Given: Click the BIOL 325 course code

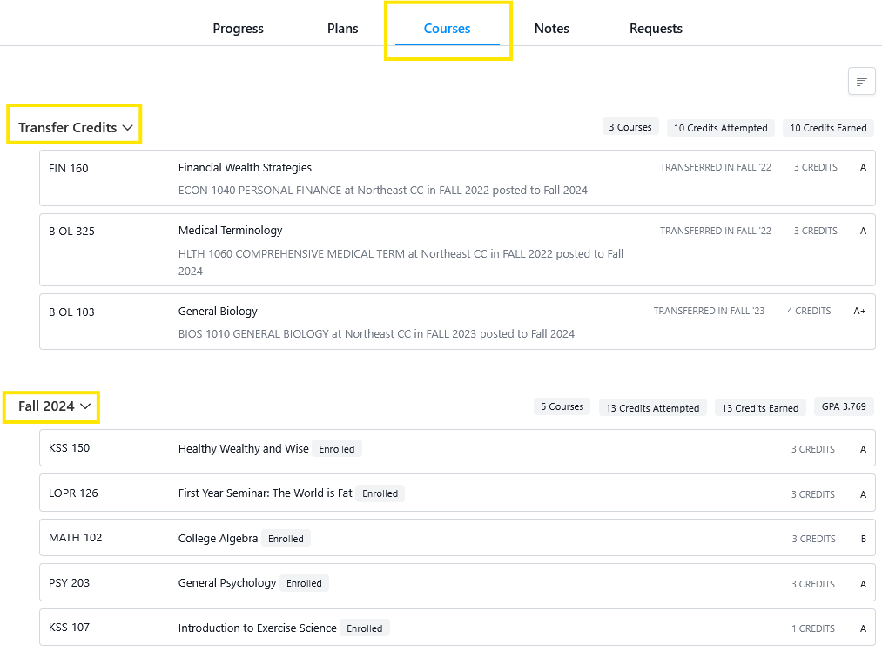Looking at the screenshot, I should [x=71, y=231].
